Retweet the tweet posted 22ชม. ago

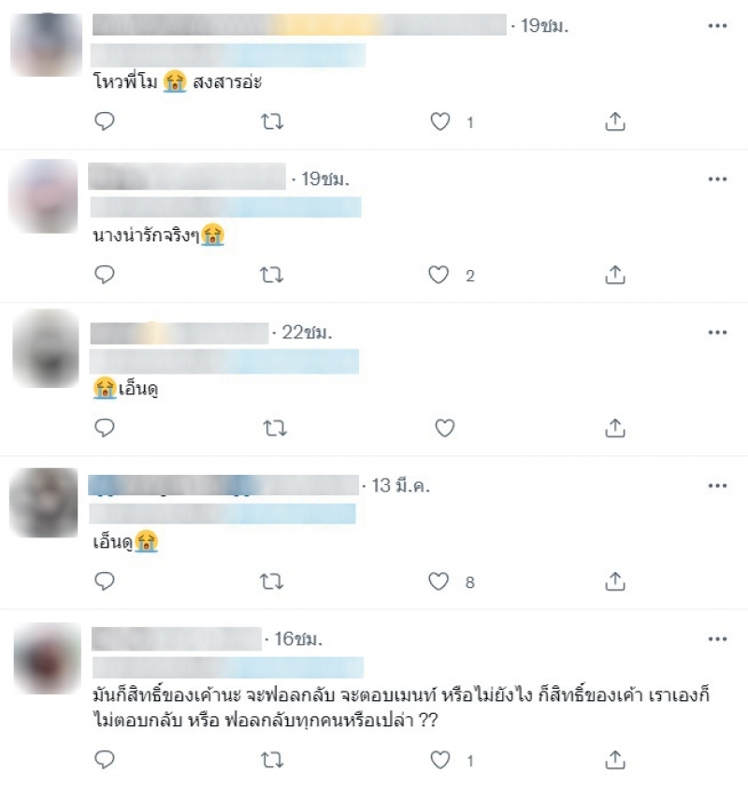(x=275, y=428)
